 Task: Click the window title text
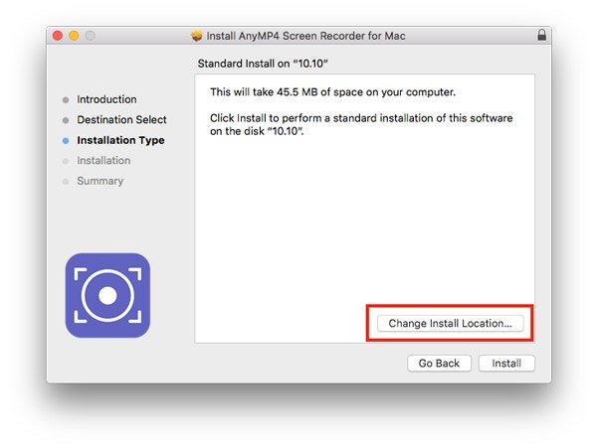pos(305,36)
